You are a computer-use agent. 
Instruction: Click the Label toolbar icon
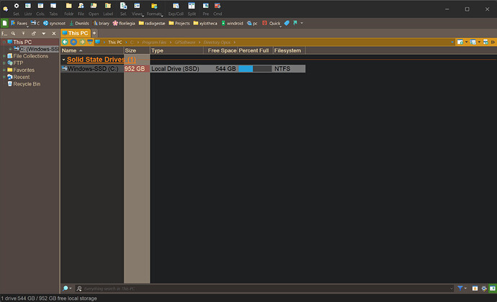click(x=107, y=8)
